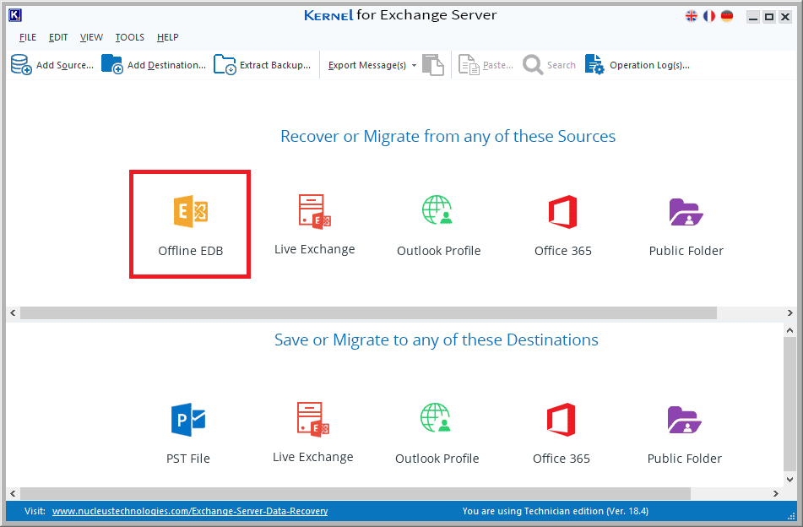
Task: Choose Public Folder under sources
Action: click(x=686, y=226)
